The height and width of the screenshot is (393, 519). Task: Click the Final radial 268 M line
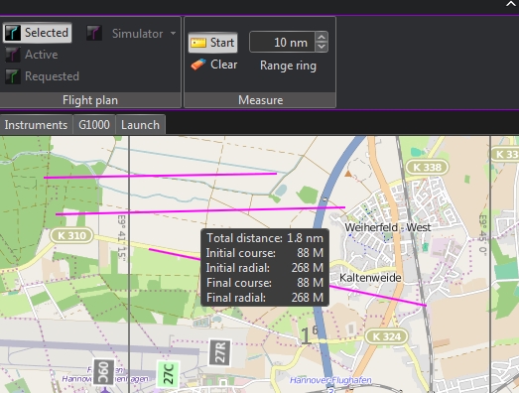click(x=265, y=298)
